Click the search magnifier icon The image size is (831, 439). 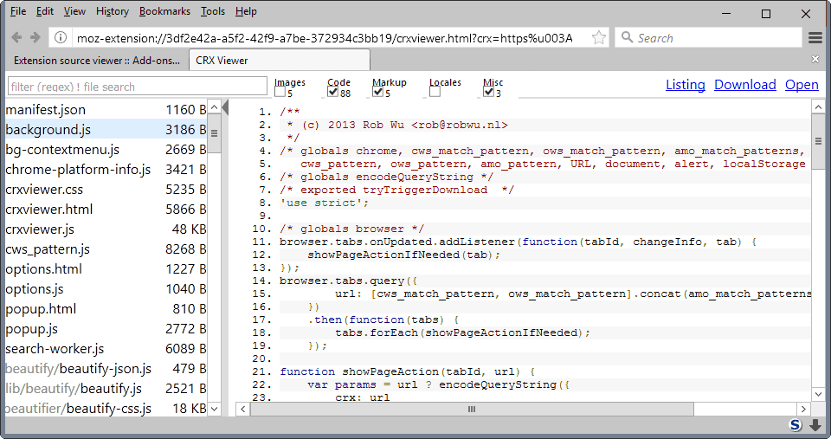tap(627, 37)
